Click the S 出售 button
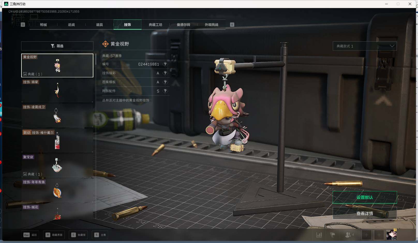This screenshot has height=243, width=418. [100, 235]
